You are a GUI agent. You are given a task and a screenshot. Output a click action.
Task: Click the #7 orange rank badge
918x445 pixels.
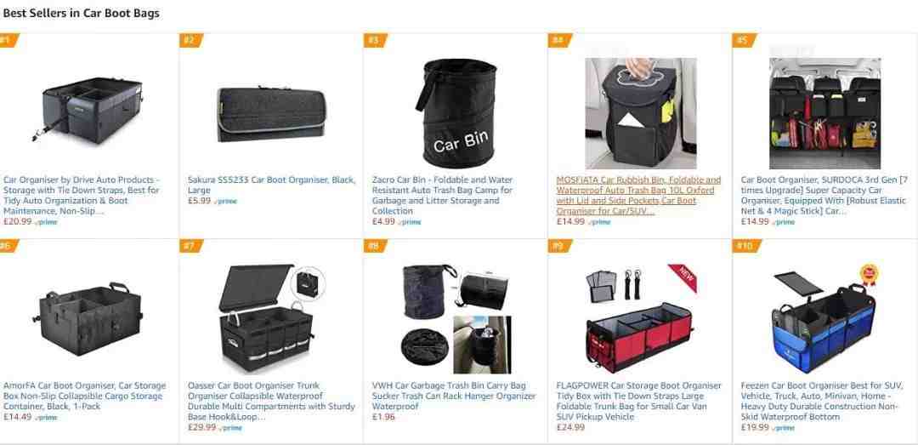[x=191, y=246]
